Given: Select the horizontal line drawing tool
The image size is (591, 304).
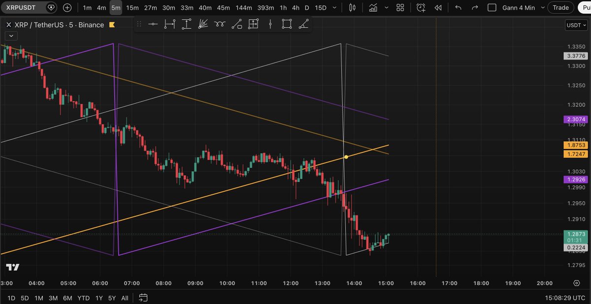Looking at the screenshot, I should (153, 24).
